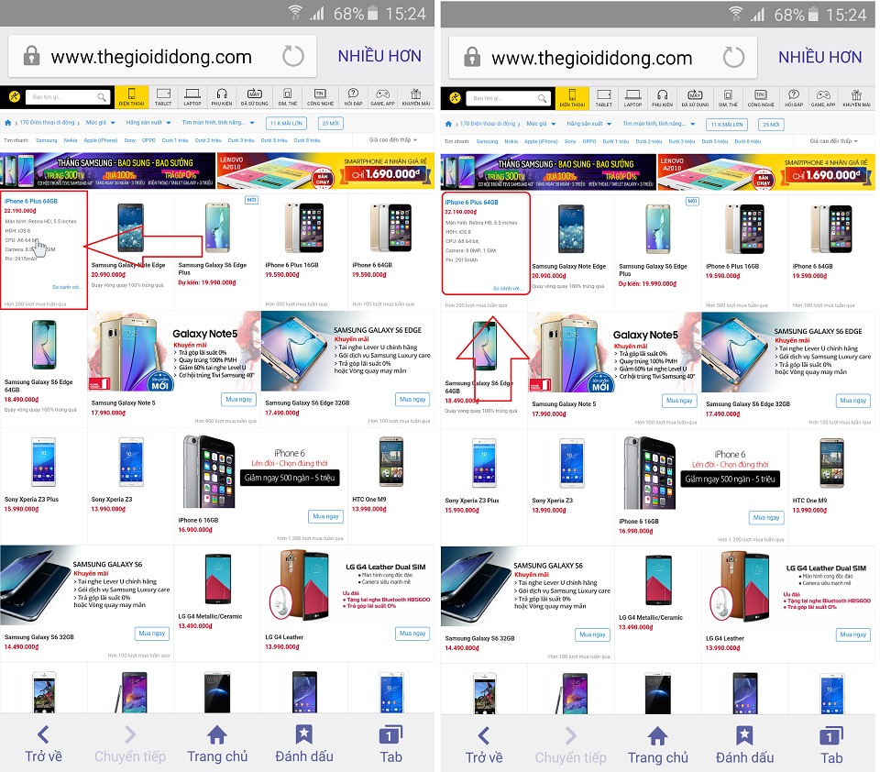
Task: Click the Samsung quick-filter link in left screenshot
Action: 47,140
